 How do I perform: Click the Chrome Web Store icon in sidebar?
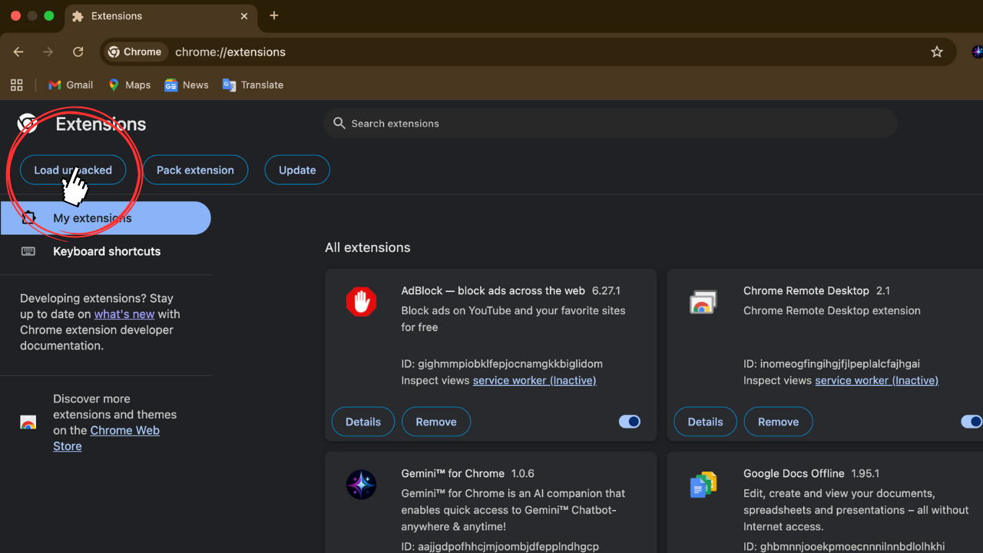[28, 422]
